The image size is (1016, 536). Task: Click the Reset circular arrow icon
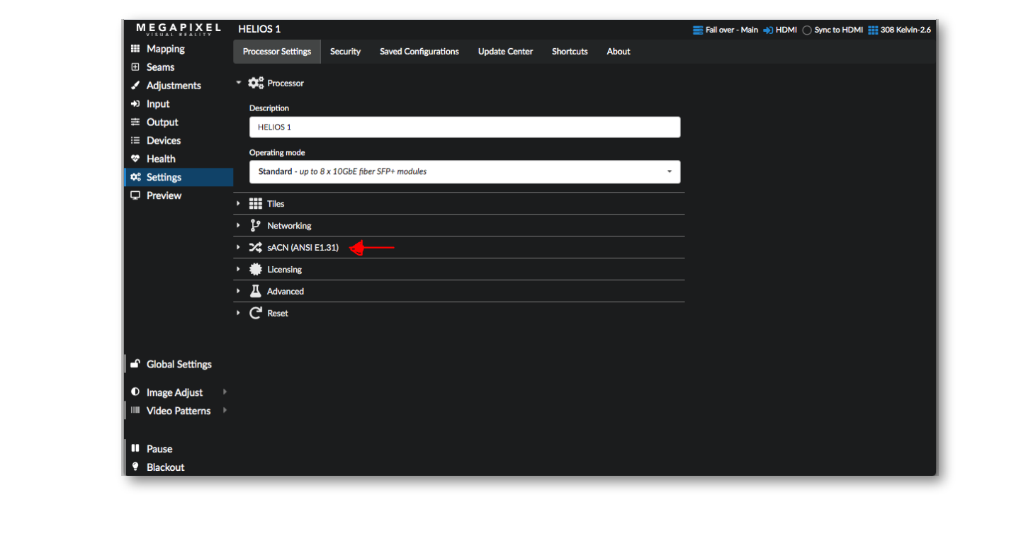coord(256,313)
